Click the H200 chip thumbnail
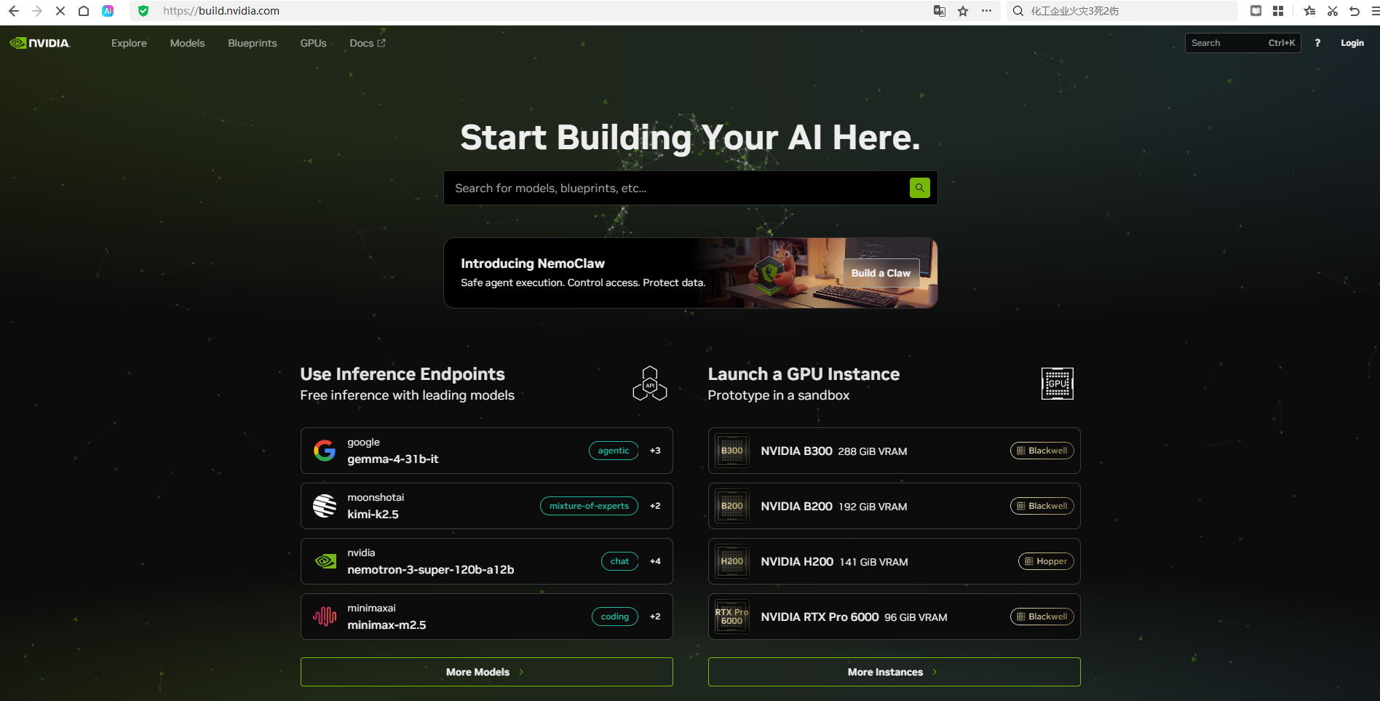 [732, 561]
